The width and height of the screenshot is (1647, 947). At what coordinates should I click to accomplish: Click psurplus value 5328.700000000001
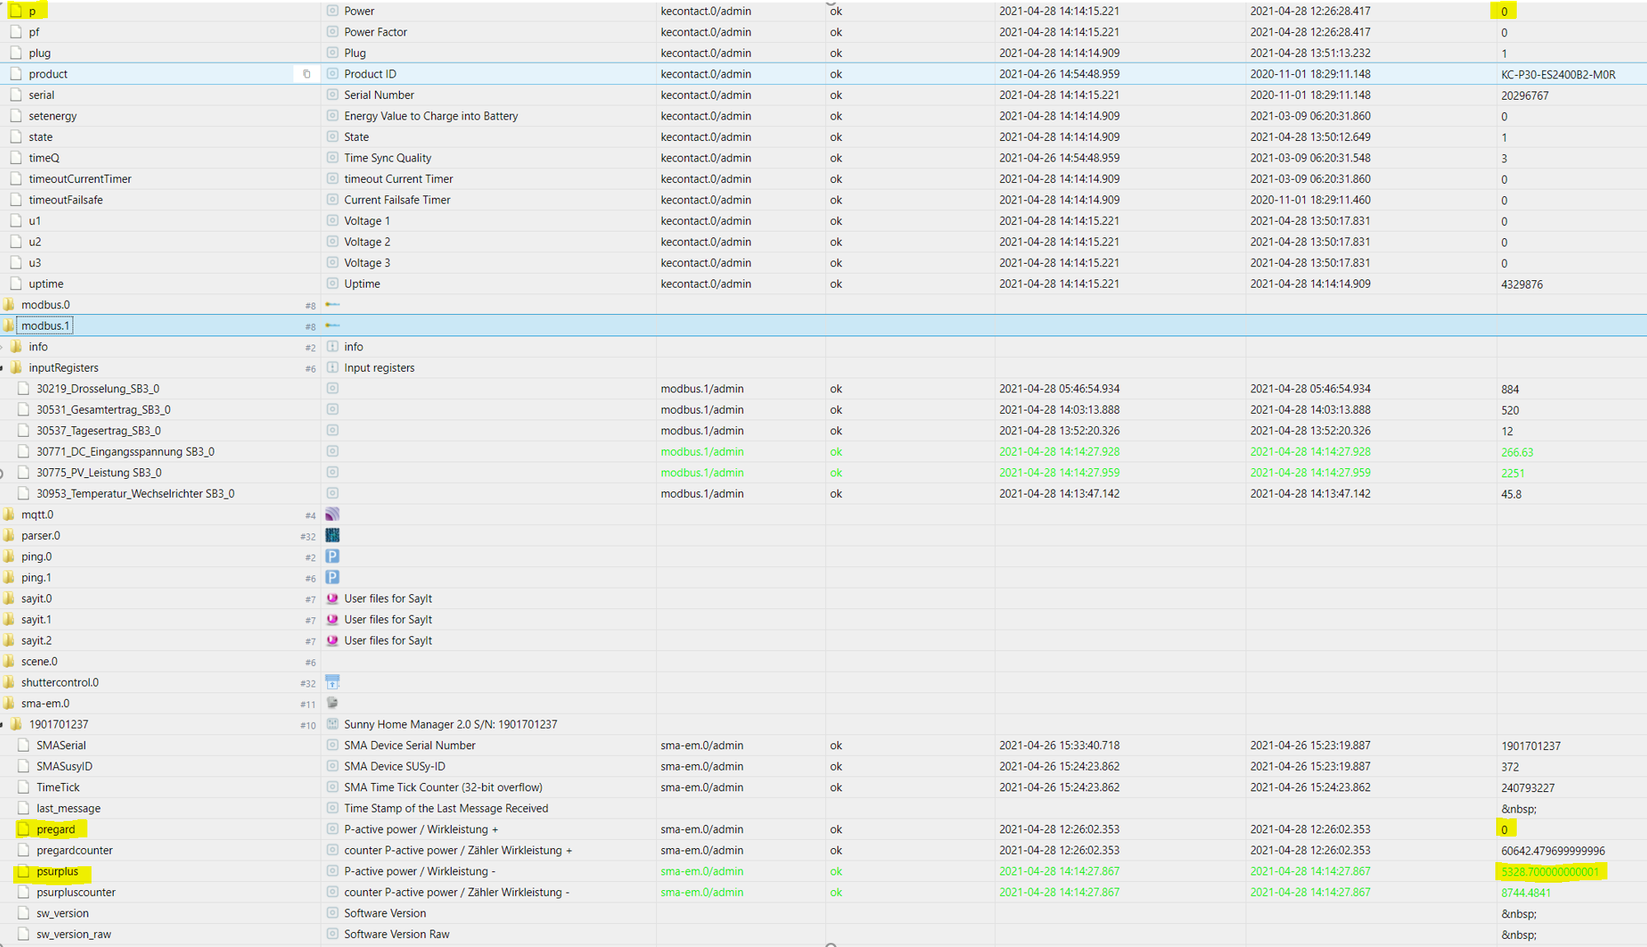(x=1550, y=872)
